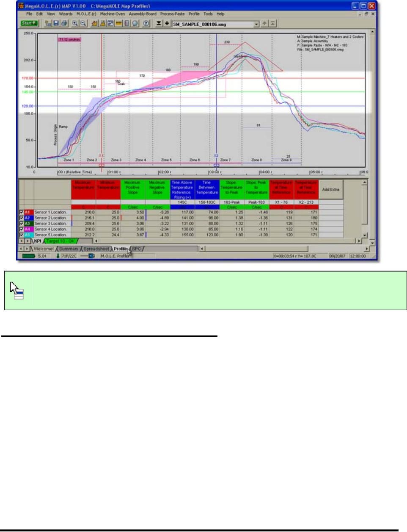407x532 pixels.
Task: Toggle the A4 Sensor 4 checkbox
Action: (x=22, y=229)
